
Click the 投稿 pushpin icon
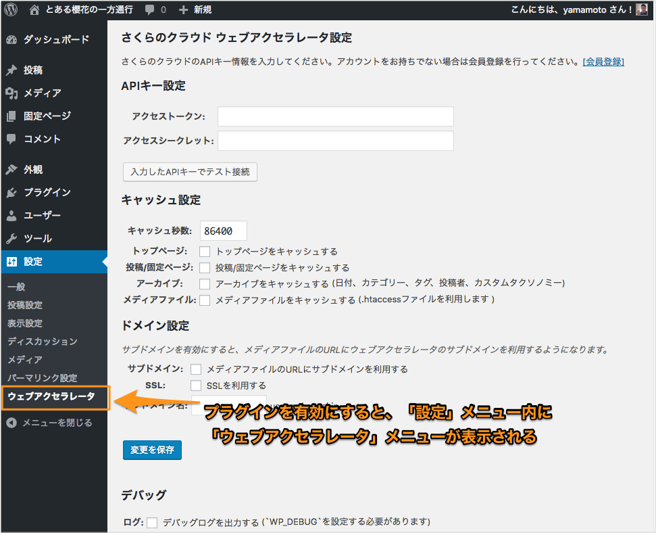pos(11,70)
